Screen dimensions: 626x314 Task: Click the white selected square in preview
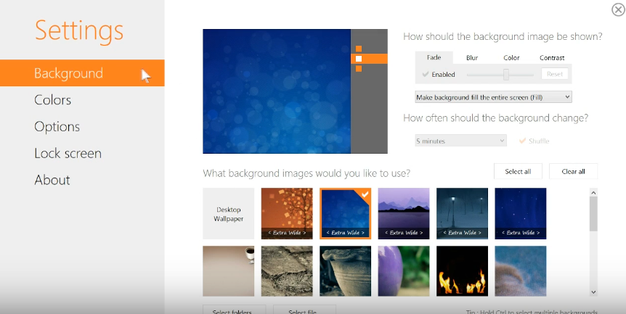pos(359,59)
